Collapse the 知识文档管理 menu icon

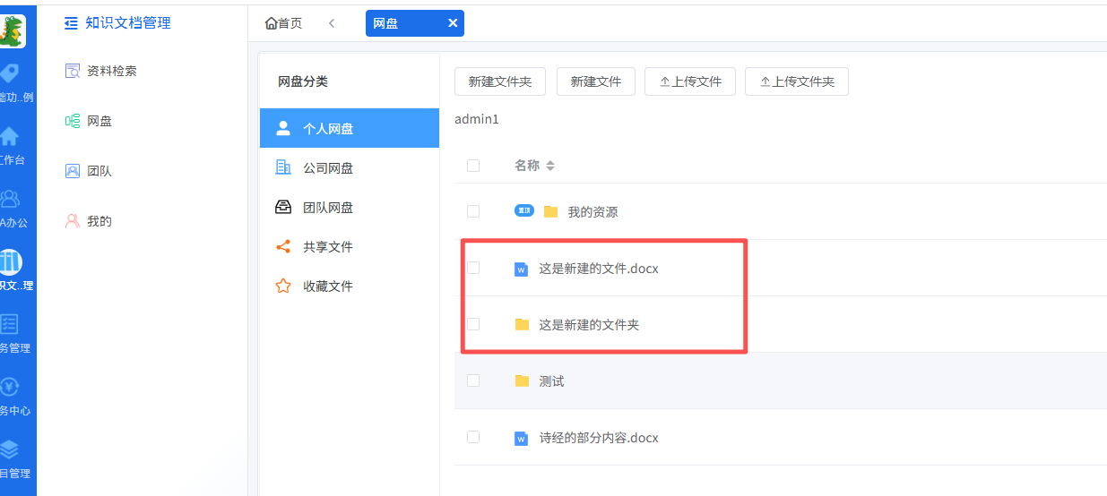click(72, 23)
